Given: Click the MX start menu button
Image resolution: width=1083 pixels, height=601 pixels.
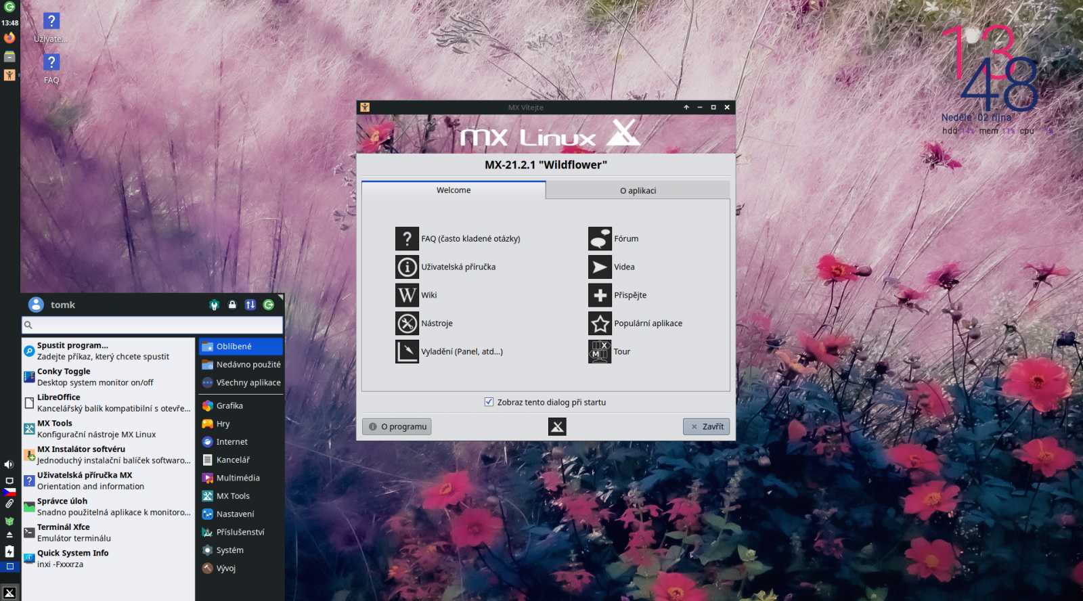Looking at the screenshot, I should point(9,593).
